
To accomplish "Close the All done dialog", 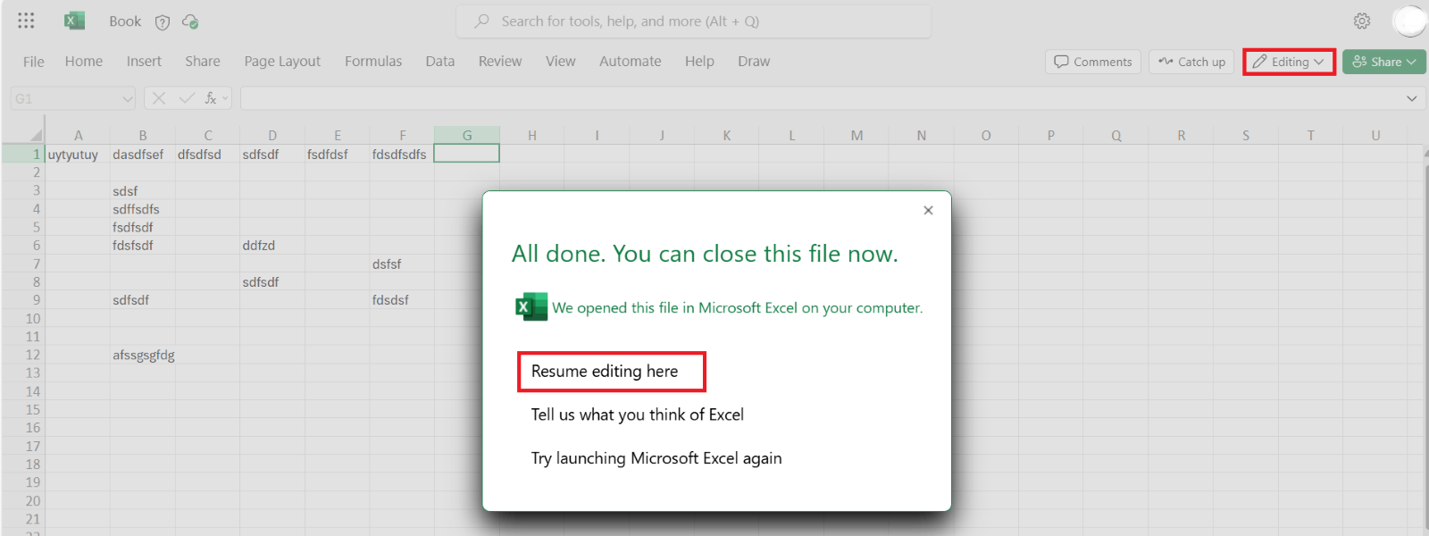I will point(928,210).
